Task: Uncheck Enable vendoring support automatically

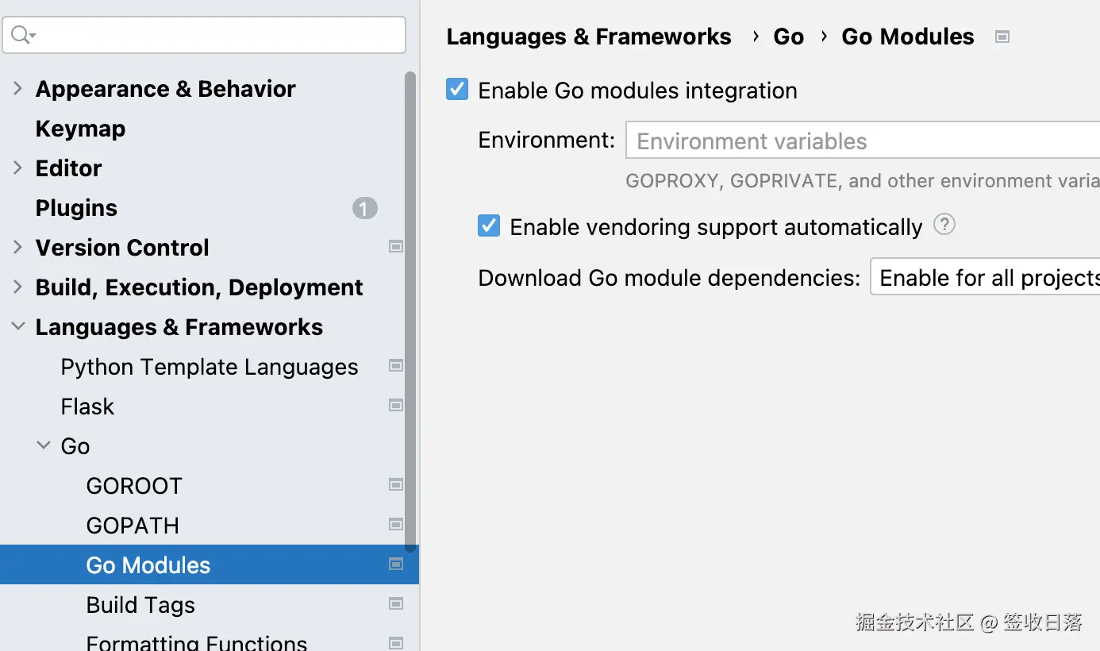Action: [x=489, y=226]
